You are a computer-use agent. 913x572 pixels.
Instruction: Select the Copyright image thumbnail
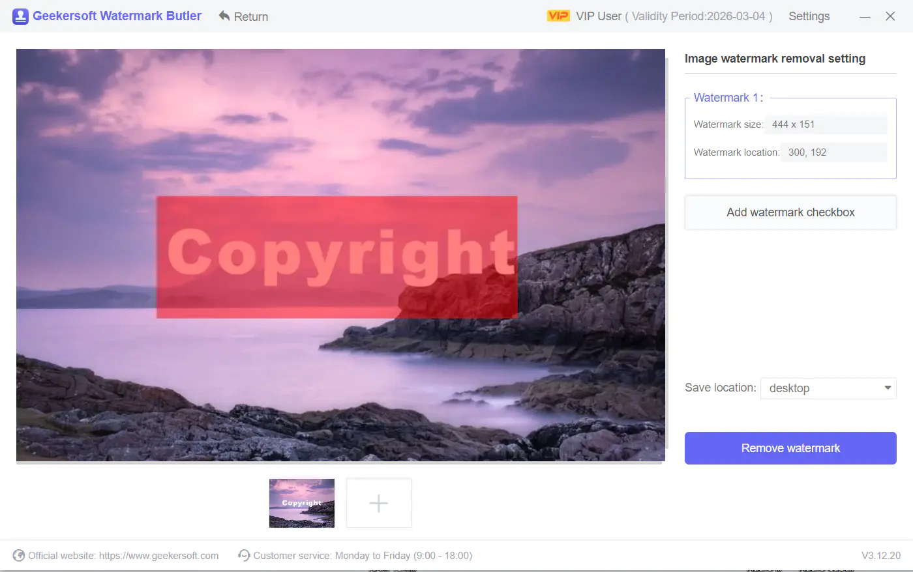coord(301,502)
